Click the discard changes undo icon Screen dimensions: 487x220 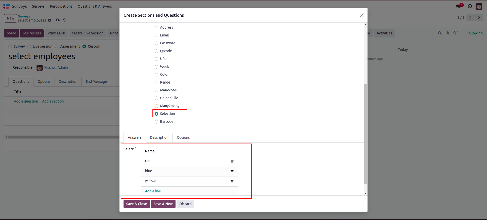click(65, 20)
